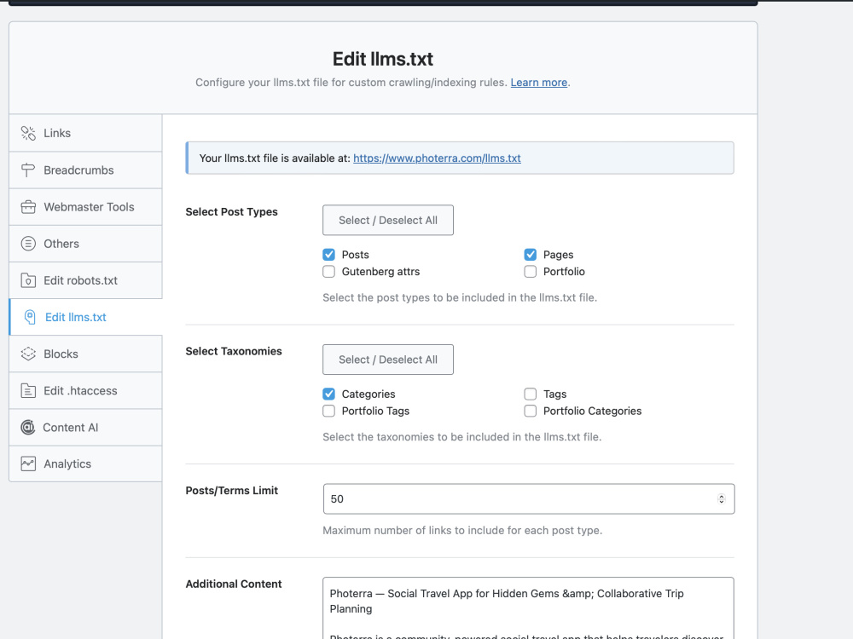Image resolution: width=853 pixels, height=639 pixels.
Task: Uncheck the Pages post type
Action: pyautogui.click(x=531, y=255)
